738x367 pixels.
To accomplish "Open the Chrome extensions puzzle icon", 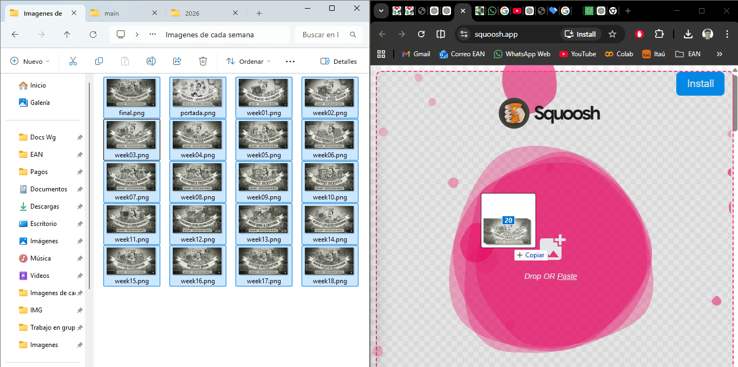I will (x=659, y=34).
